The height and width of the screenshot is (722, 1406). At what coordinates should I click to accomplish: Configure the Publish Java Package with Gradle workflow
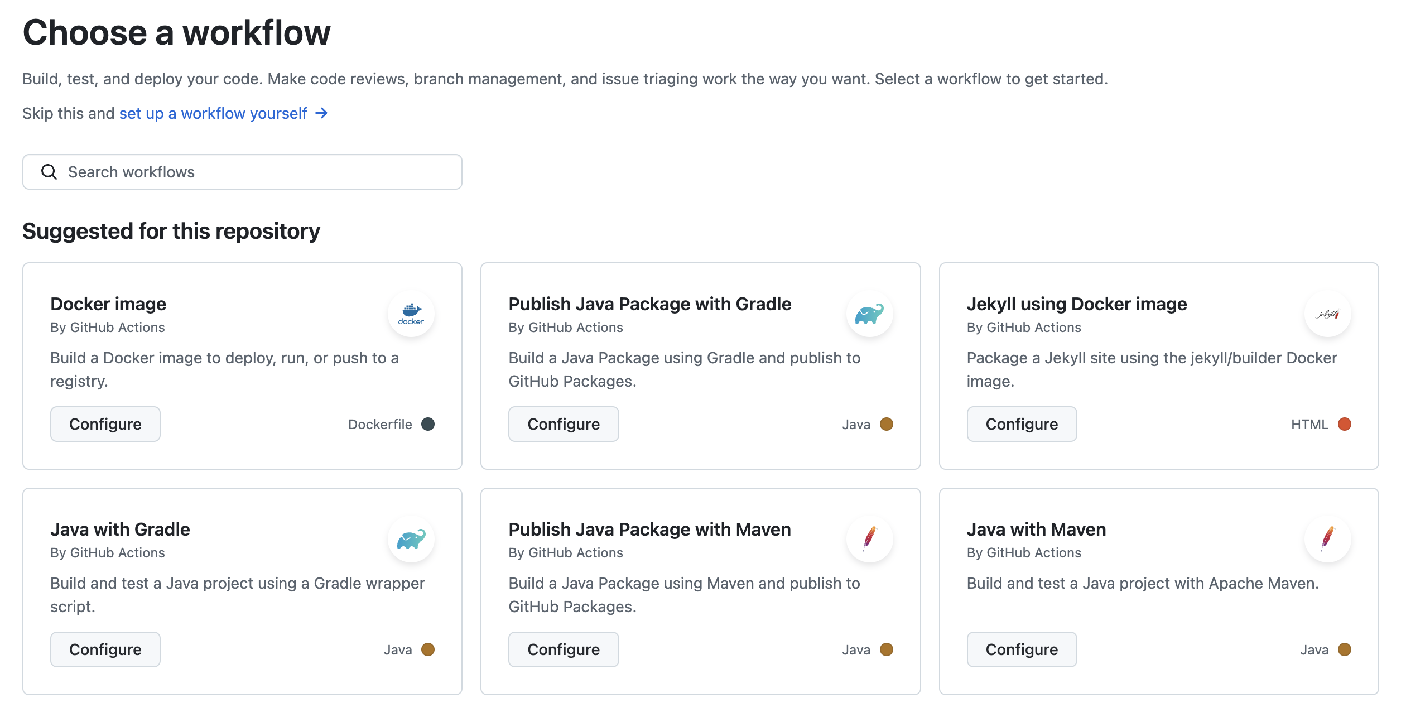pos(564,423)
